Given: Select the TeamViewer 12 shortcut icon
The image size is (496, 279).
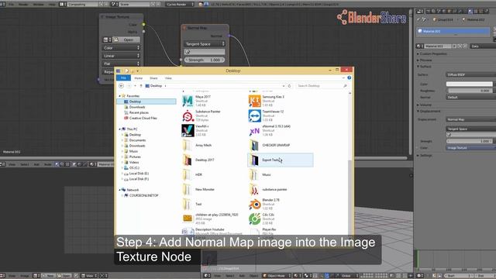Looking at the screenshot, I should (x=255, y=115).
